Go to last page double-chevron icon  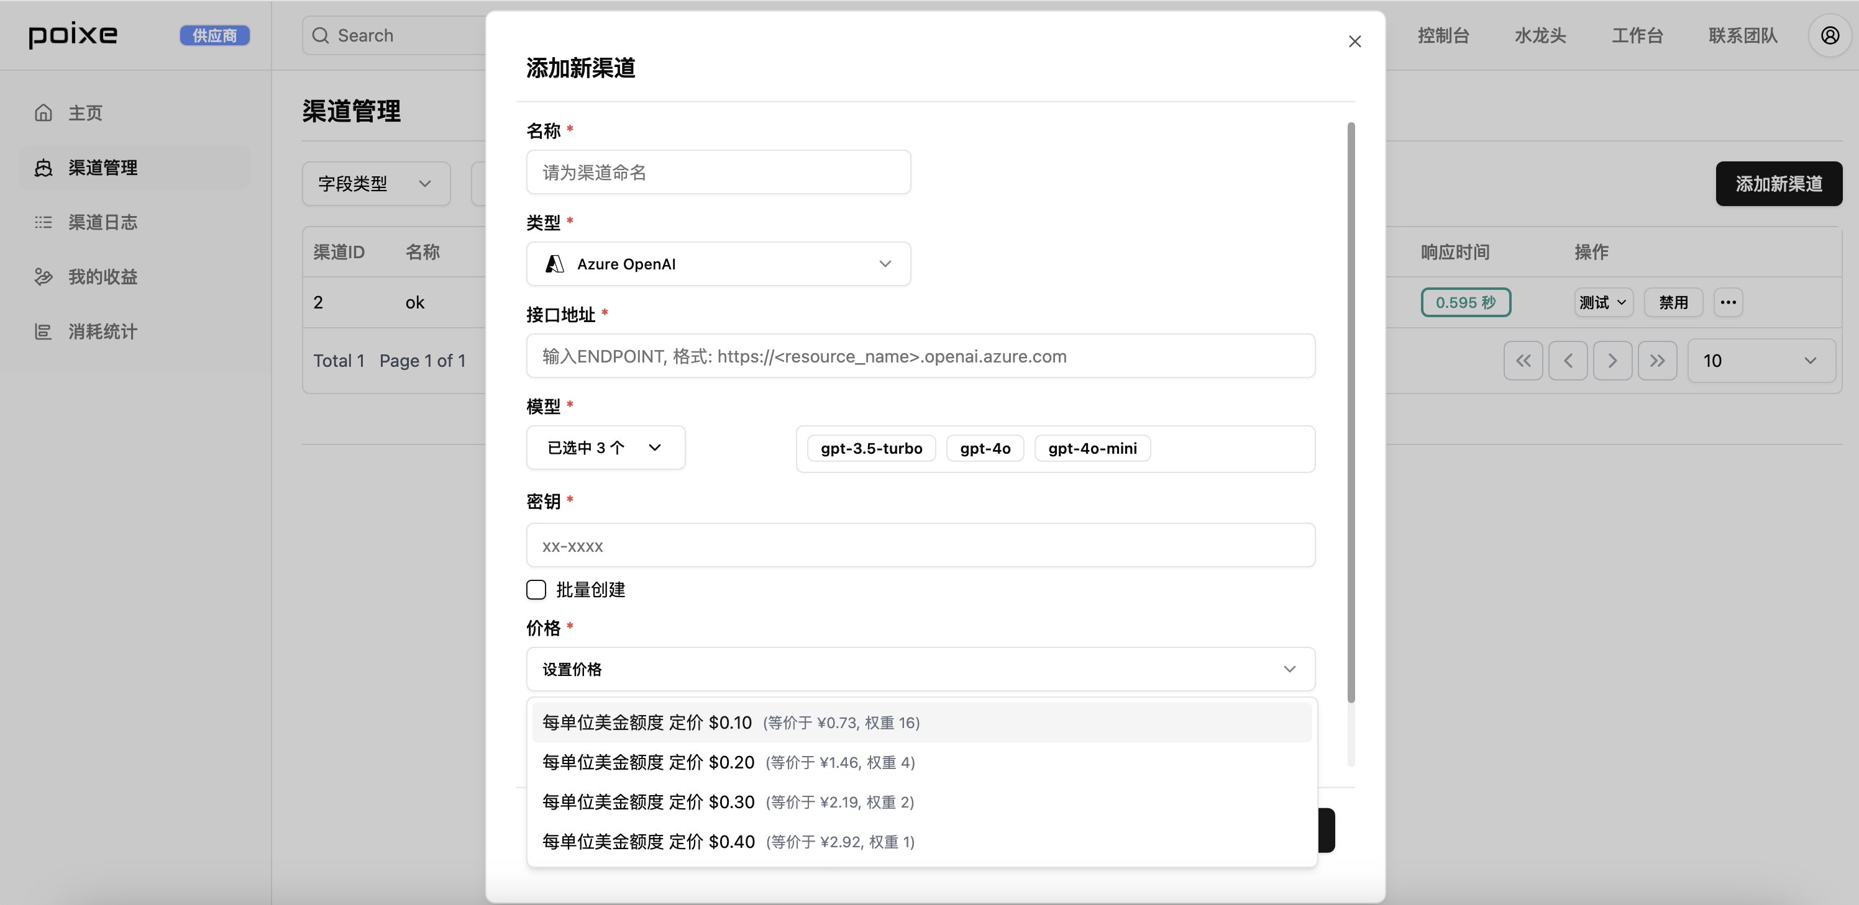(1657, 361)
